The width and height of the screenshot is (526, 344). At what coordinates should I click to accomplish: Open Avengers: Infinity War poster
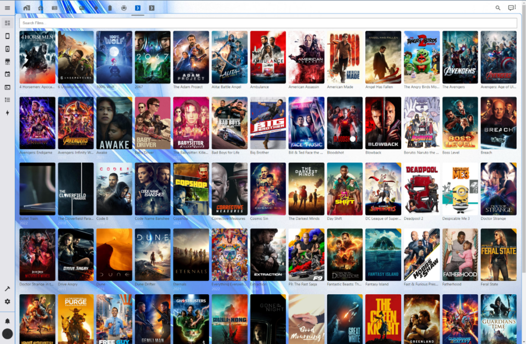click(76, 123)
